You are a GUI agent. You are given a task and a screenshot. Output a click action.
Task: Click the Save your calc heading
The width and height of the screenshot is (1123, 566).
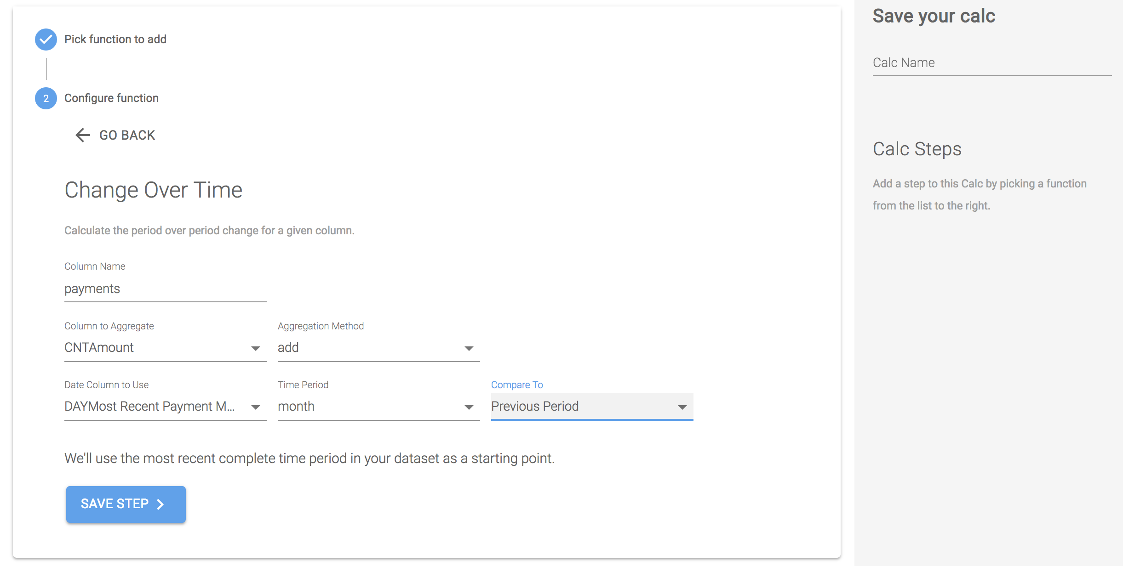click(934, 16)
